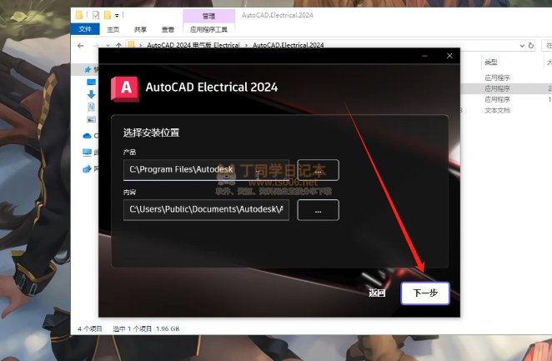Click the 类型 column header
This screenshot has width=552, height=361.
491,63
